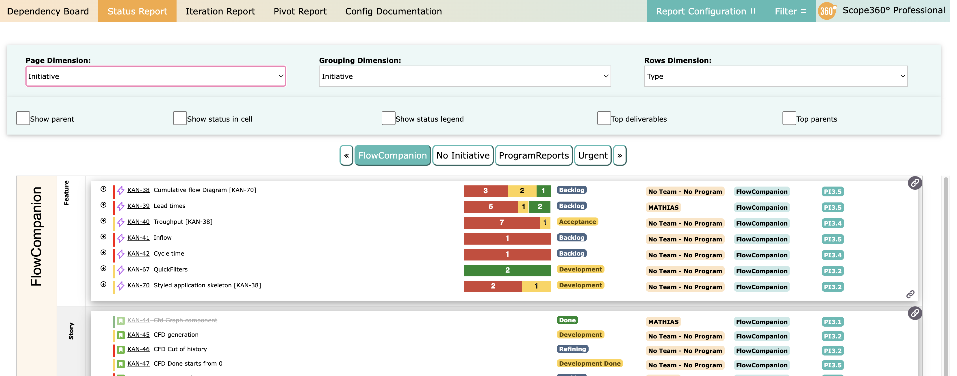
Task: Click story bookmark icon for KAN-45
Action: click(121, 335)
